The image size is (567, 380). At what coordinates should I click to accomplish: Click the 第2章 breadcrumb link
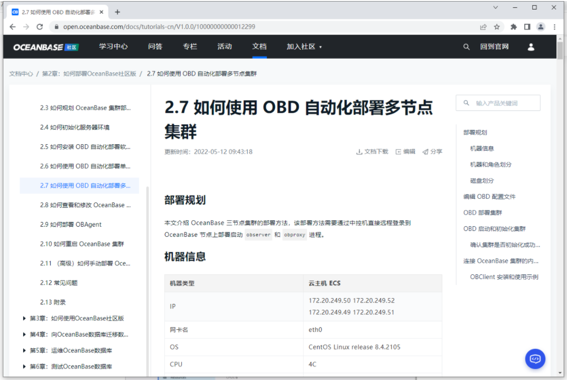(x=89, y=74)
